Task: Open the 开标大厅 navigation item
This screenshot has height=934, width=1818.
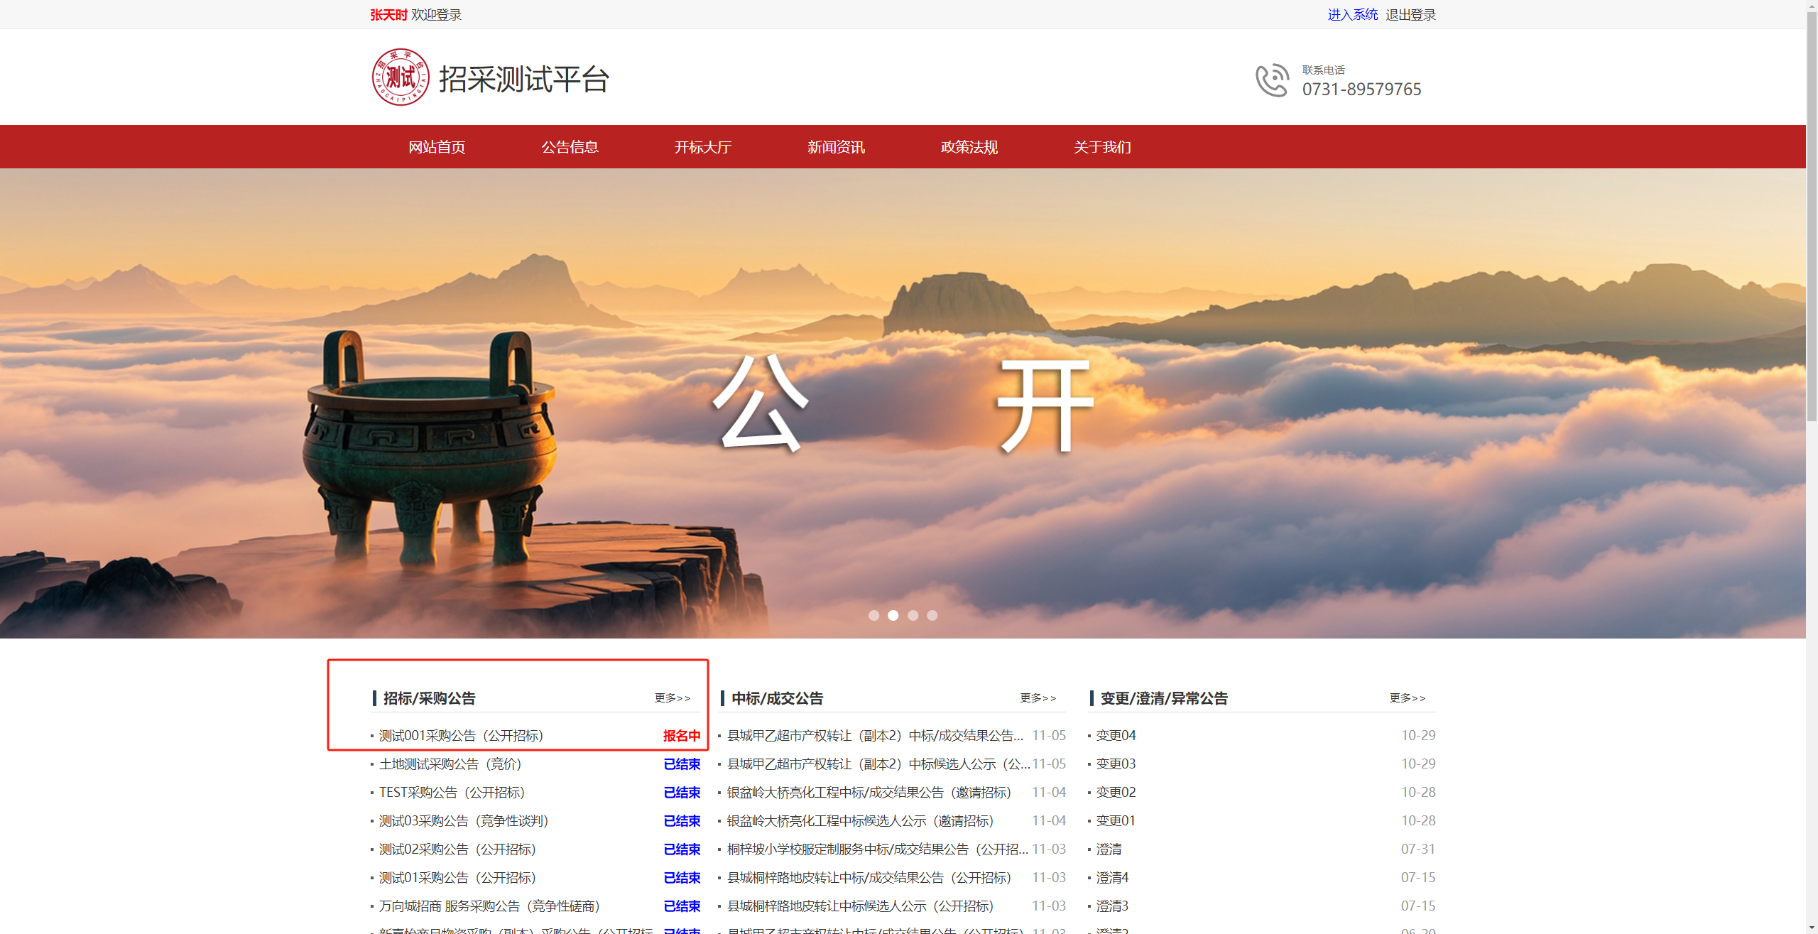Action: point(702,147)
